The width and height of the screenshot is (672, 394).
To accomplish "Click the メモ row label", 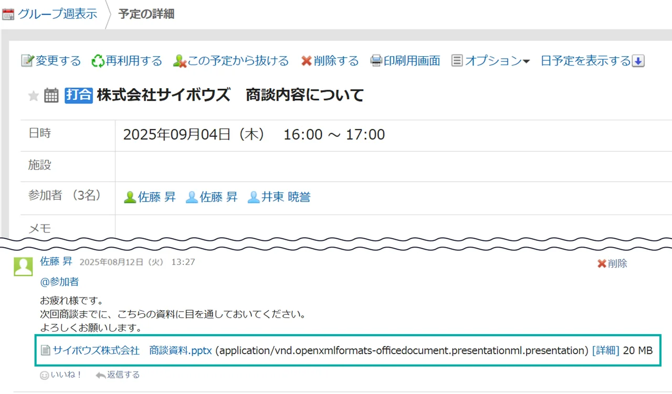I will (x=39, y=228).
